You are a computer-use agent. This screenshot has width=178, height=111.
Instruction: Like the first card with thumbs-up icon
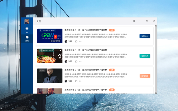(76, 41)
